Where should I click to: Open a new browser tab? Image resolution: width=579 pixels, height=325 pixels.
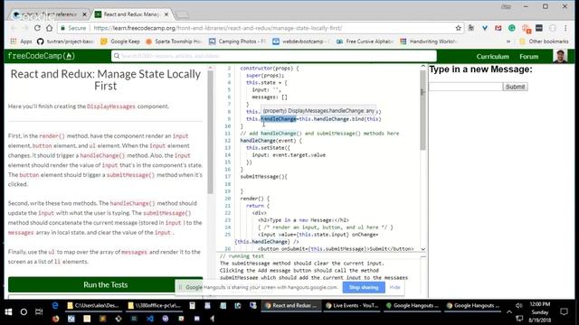coord(182,14)
